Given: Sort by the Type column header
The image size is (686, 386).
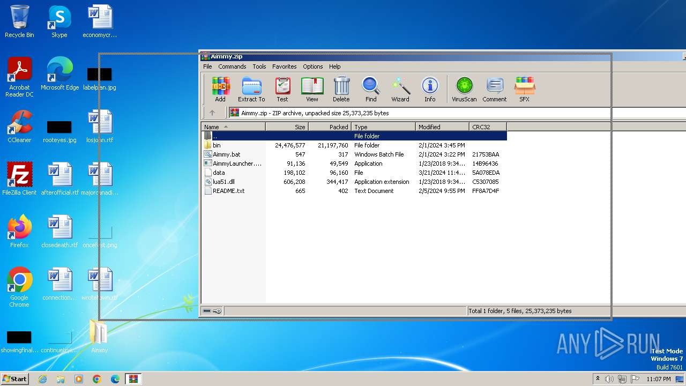Looking at the screenshot, I should 384,127.
